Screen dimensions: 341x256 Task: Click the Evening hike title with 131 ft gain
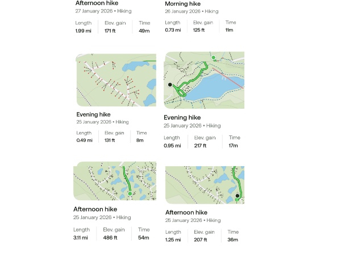click(x=94, y=114)
